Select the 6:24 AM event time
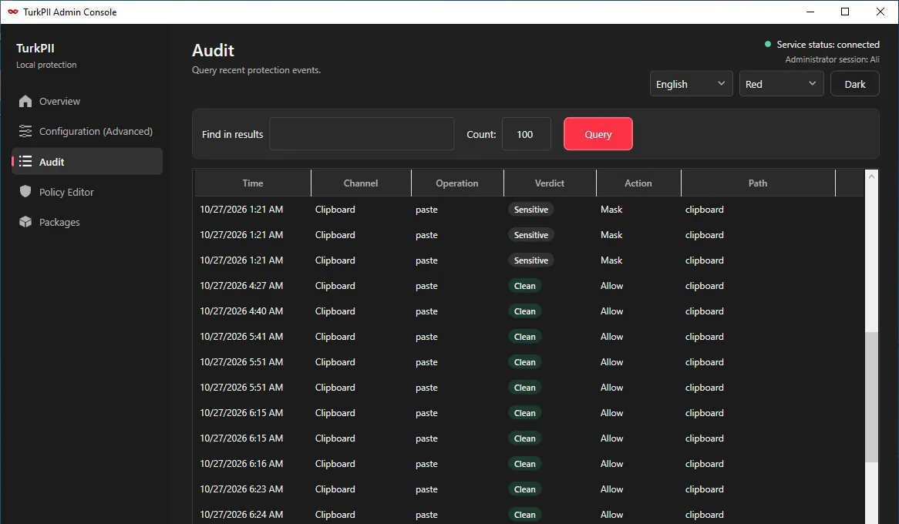The image size is (899, 524). pyautogui.click(x=241, y=514)
